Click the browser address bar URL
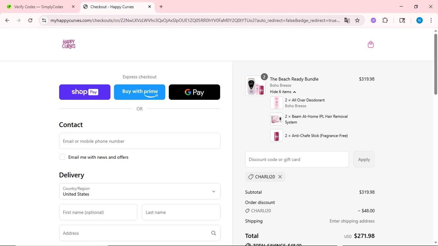 [x=195, y=20]
